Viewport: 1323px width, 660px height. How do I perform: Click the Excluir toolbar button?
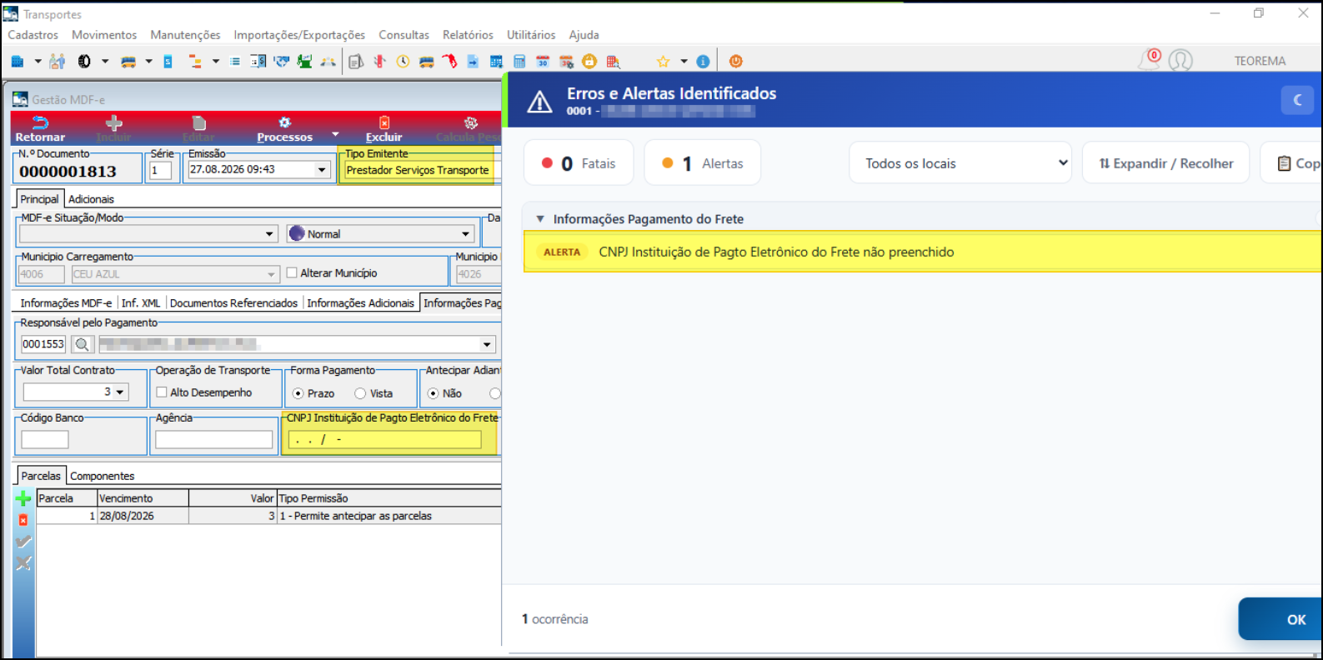pos(383,129)
